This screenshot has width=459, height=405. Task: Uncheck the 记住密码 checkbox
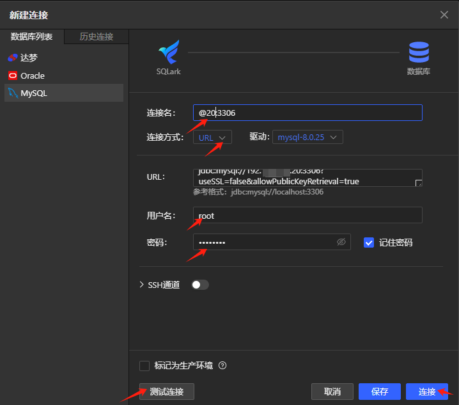point(369,242)
